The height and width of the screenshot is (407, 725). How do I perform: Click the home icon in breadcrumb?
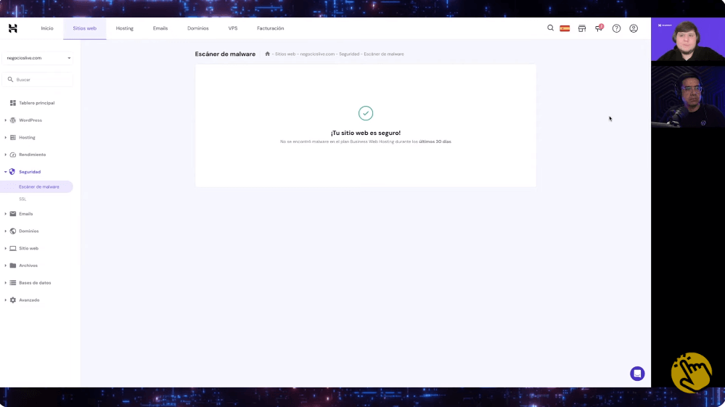(267, 54)
